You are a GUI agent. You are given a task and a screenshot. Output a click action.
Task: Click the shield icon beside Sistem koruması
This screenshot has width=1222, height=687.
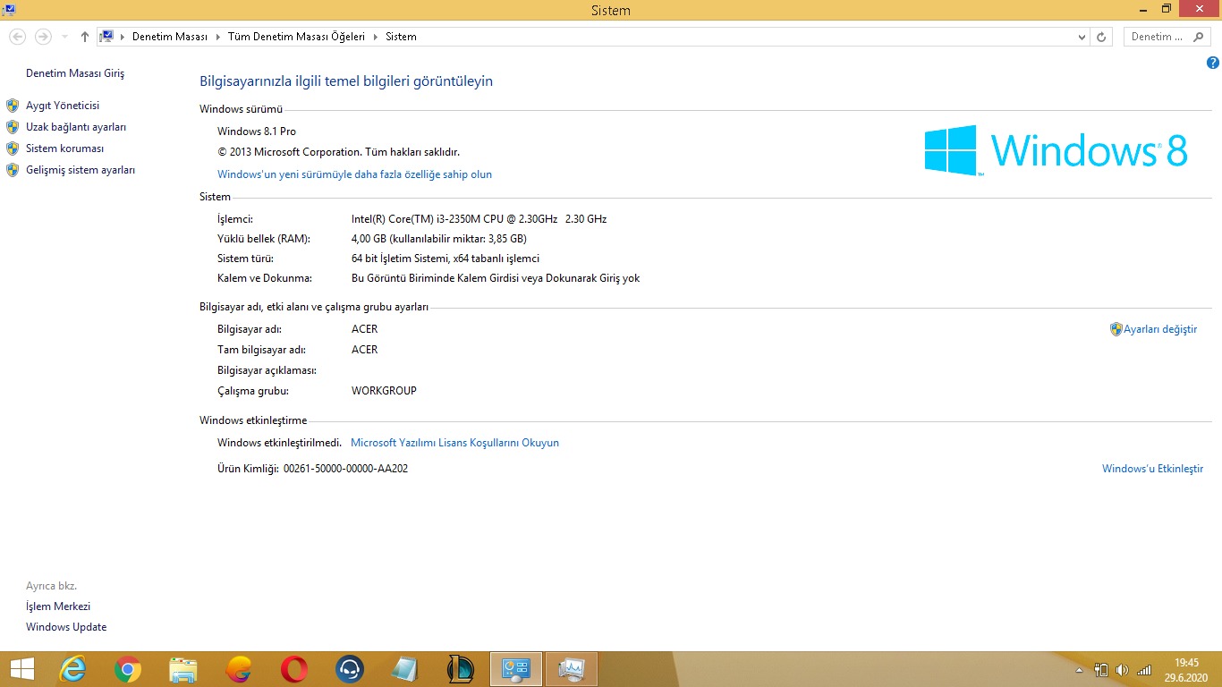pos(13,148)
